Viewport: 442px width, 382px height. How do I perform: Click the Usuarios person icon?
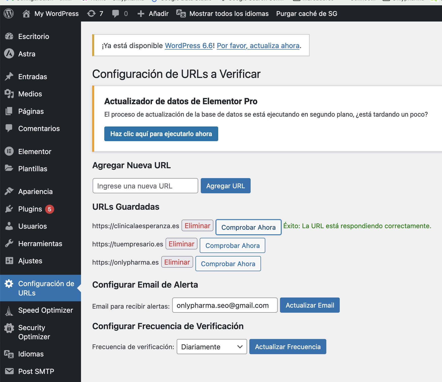[x=9, y=226]
